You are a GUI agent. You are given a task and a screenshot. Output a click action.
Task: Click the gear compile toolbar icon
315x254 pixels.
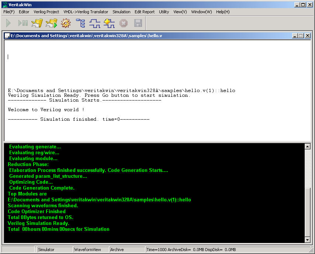tap(66, 23)
